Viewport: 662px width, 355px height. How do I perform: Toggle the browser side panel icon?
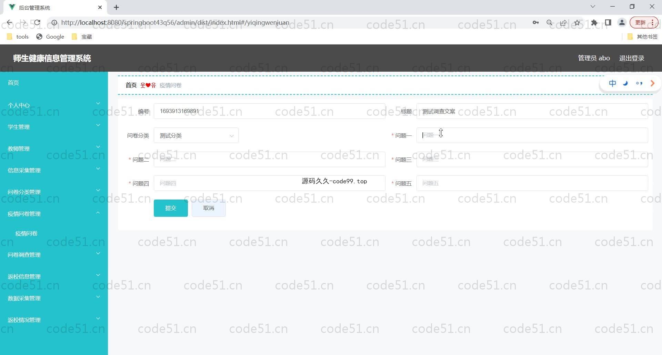(x=608, y=23)
